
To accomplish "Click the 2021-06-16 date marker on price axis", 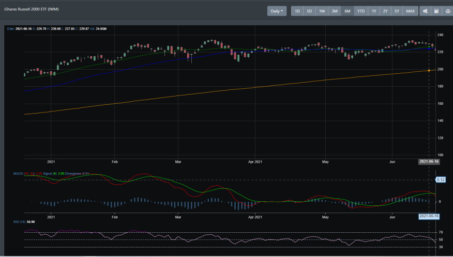I will point(428,162).
